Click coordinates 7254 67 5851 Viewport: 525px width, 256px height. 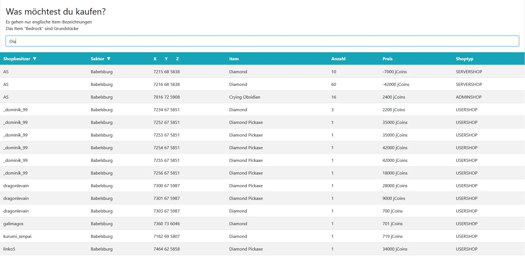point(167,148)
